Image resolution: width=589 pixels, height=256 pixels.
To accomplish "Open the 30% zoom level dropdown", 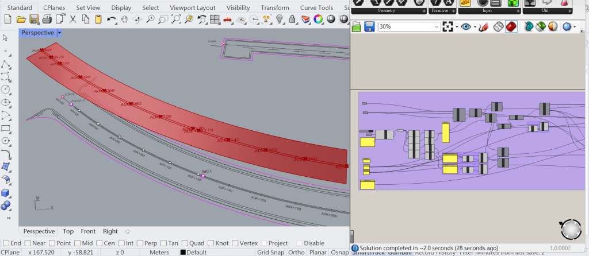I will 437,26.
